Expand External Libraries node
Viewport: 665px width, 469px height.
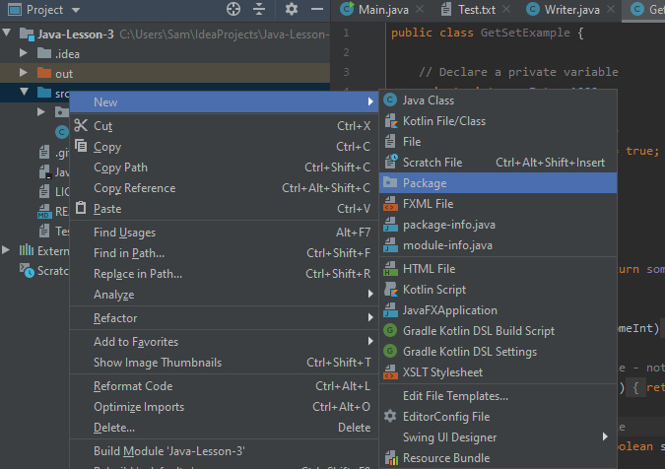9,251
